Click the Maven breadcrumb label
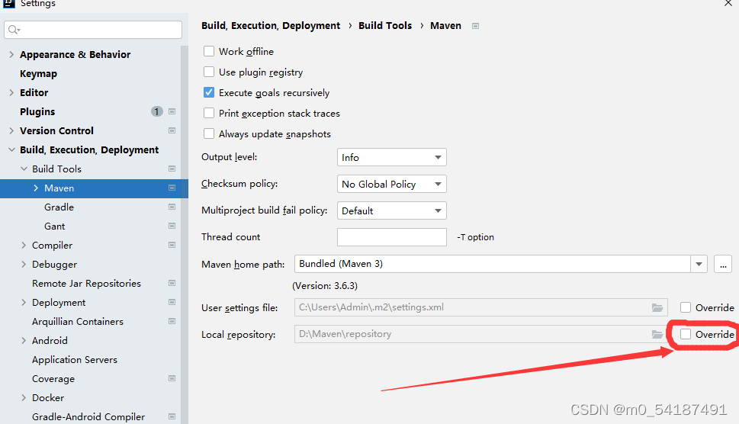 445,26
